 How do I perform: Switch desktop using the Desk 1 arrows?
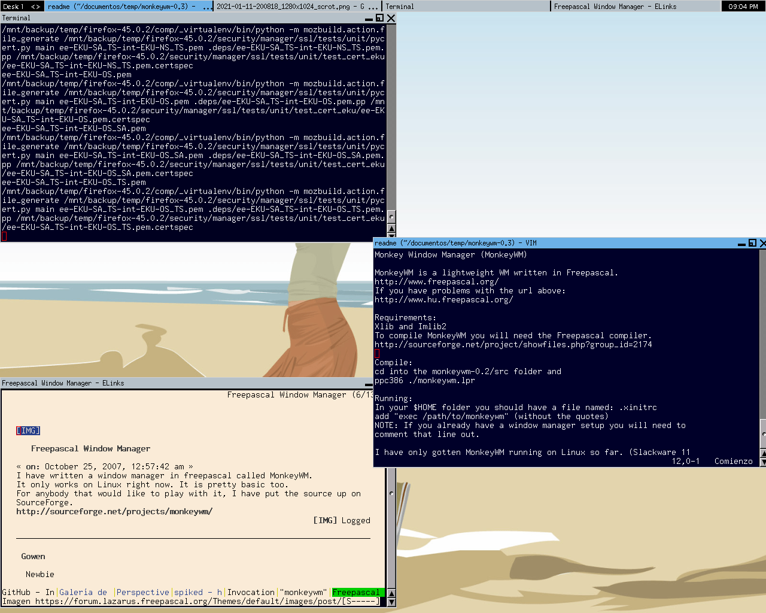(35, 7)
